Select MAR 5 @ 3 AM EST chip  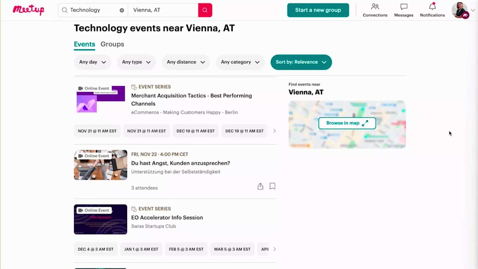(232, 249)
